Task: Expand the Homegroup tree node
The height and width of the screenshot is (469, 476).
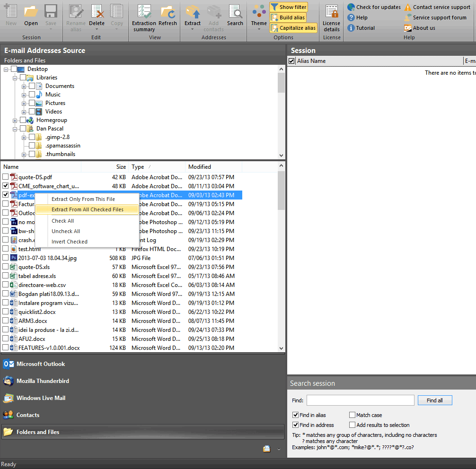Action: click(15, 121)
